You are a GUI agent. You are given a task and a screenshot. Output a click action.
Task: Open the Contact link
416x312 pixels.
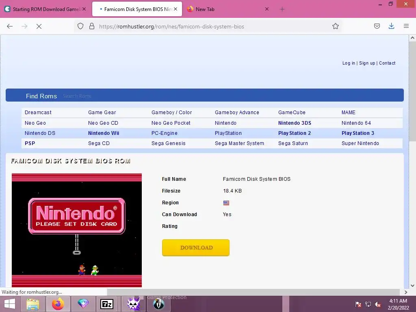[x=387, y=63]
